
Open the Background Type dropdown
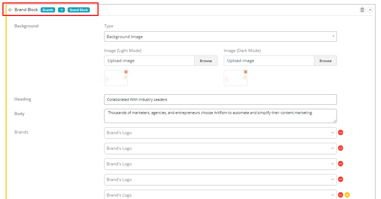click(x=220, y=36)
